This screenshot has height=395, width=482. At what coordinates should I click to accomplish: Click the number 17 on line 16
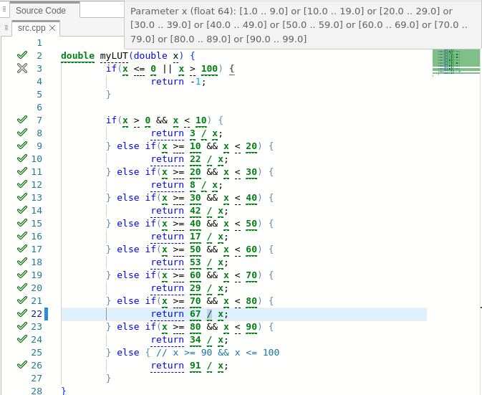tap(196, 237)
